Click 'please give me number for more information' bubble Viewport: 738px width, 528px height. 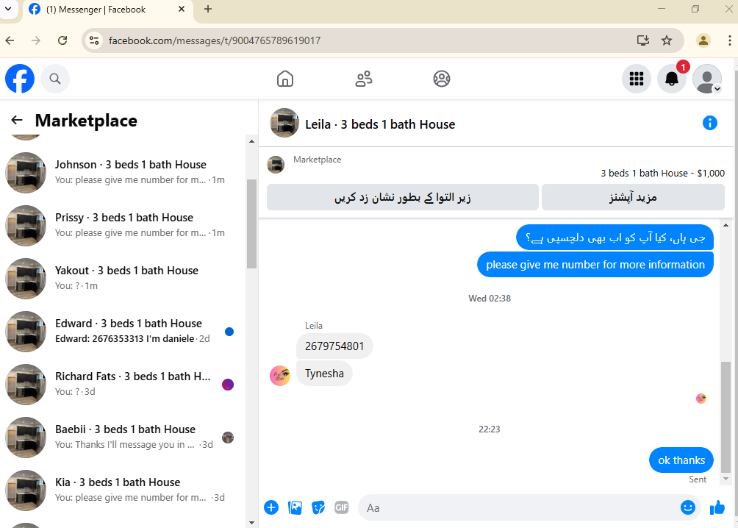point(595,265)
